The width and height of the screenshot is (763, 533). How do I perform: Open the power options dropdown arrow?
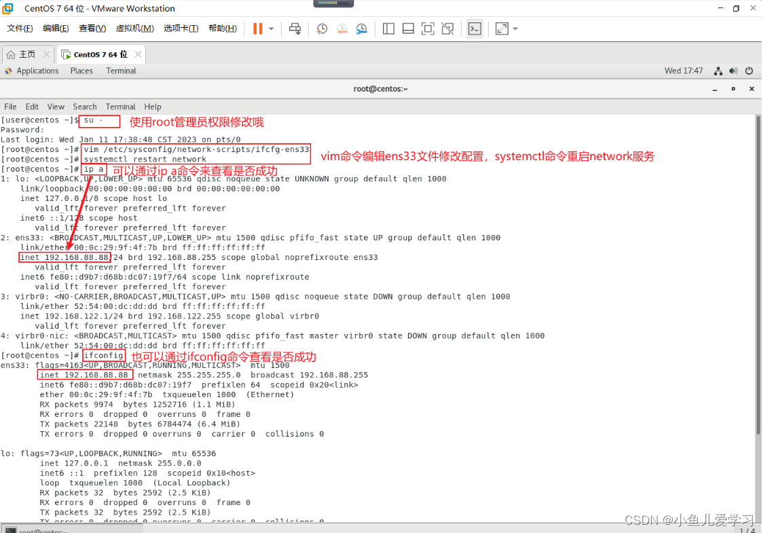(272, 29)
